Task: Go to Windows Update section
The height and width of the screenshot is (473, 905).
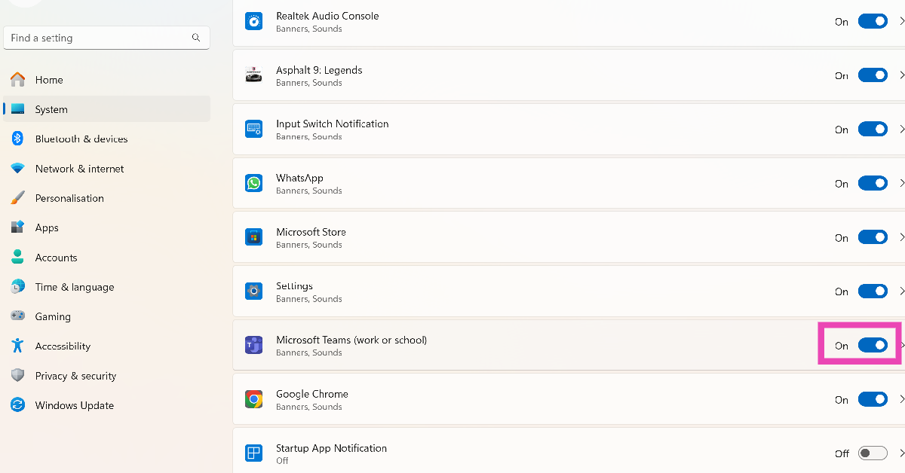Action: click(x=74, y=405)
